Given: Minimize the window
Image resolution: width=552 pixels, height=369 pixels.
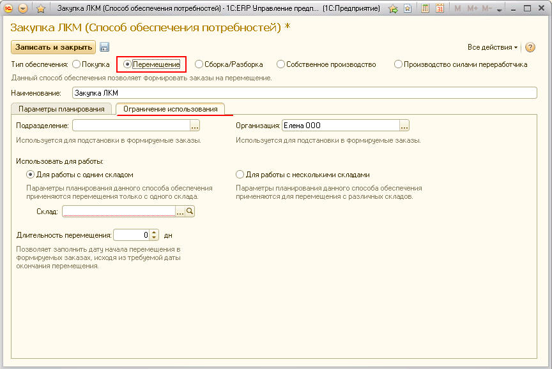Looking at the screenshot, I should point(513,9).
